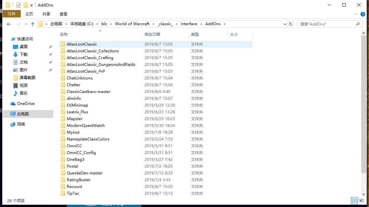Screen dimensions: 369x207
Task: Click the search magnifier icon
Action: (x=358, y=24)
